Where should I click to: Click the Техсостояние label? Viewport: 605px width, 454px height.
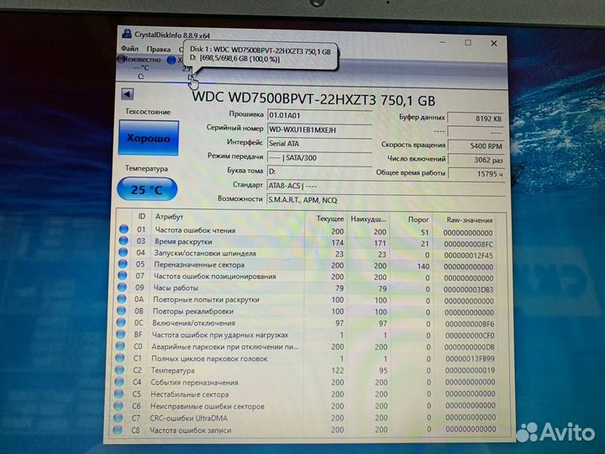click(x=148, y=112)
